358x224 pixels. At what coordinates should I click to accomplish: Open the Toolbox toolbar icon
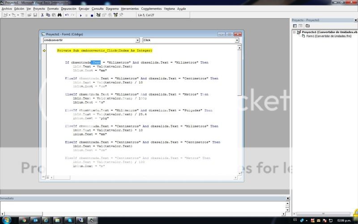tap(121, 15)
